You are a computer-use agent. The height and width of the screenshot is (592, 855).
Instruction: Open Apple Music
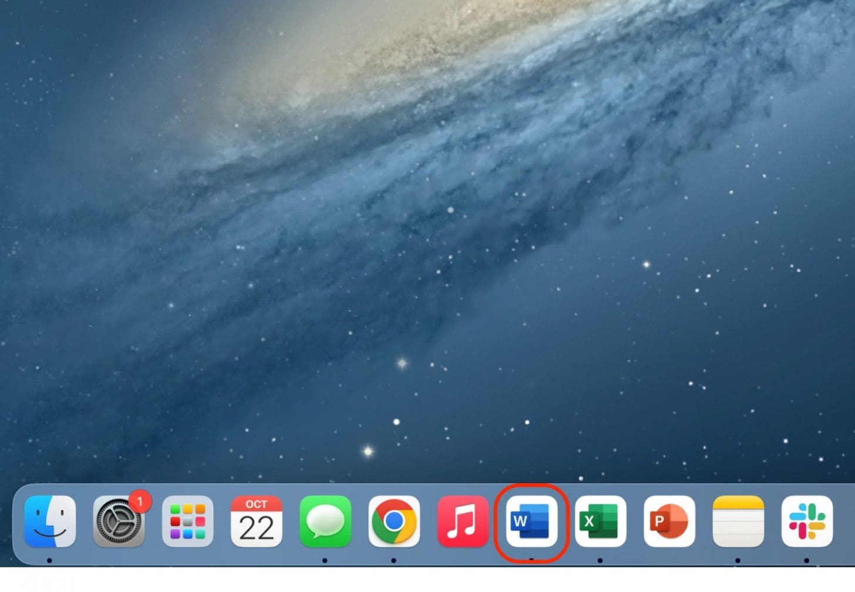(463, 522)
